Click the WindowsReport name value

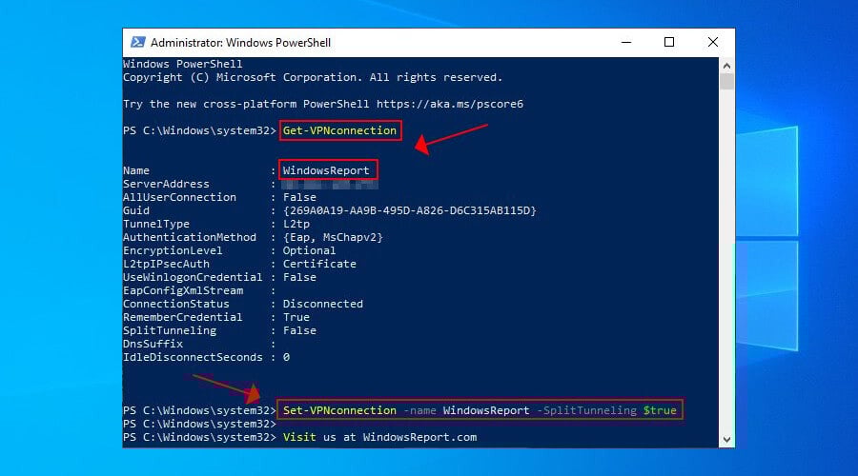pyautogui.click(x=326, y=170)
